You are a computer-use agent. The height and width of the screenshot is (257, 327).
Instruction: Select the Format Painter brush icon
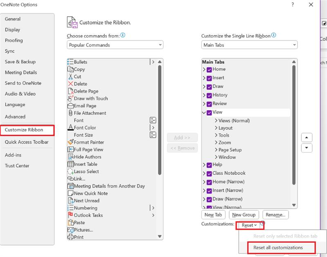coord(70,142)
